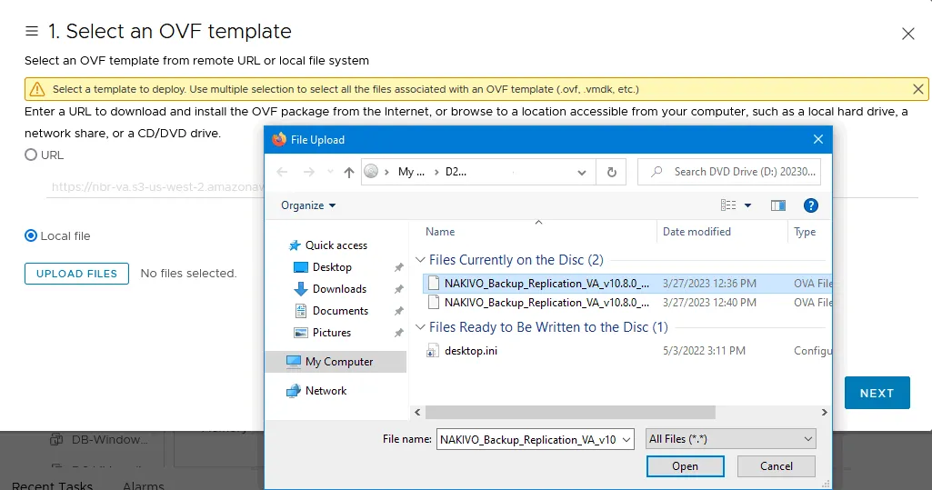Click the UPLOAD FILES button
Screen dimensions: 932x490
76,274
